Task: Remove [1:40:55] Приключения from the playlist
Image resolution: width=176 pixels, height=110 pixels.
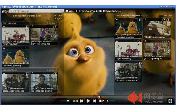Action: [140, 63]
